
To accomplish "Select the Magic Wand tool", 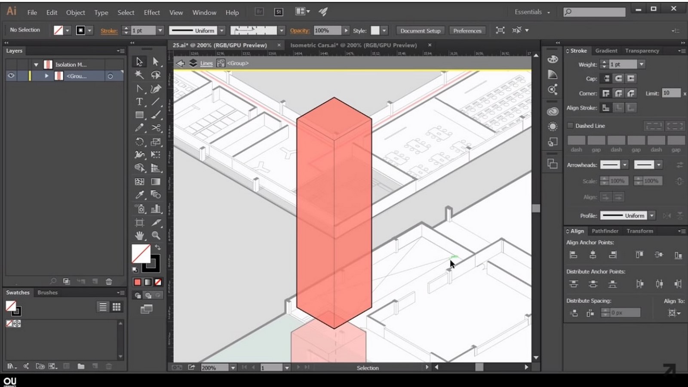I will click(x=139, y=75).
